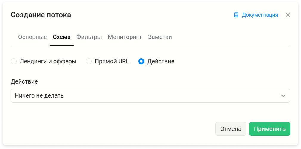Switch to the Основные tab
Image resolution: width=301 pixels, height=149 pixels.
pyautogui.click(x=32, y=37)
